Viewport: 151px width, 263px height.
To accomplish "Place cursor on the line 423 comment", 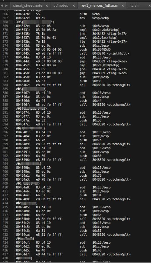I will tap(25, 238).
